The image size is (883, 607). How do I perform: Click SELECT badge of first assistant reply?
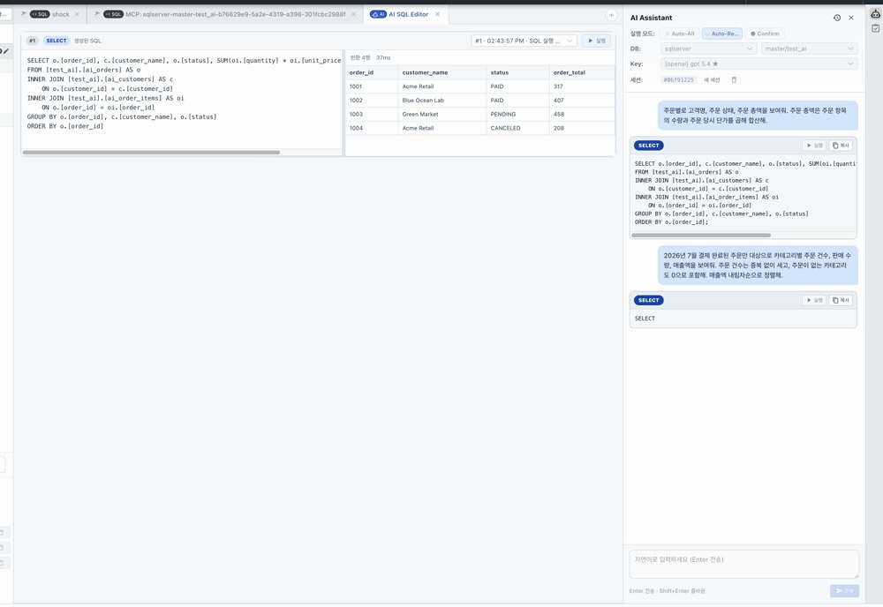coord(648,146)
